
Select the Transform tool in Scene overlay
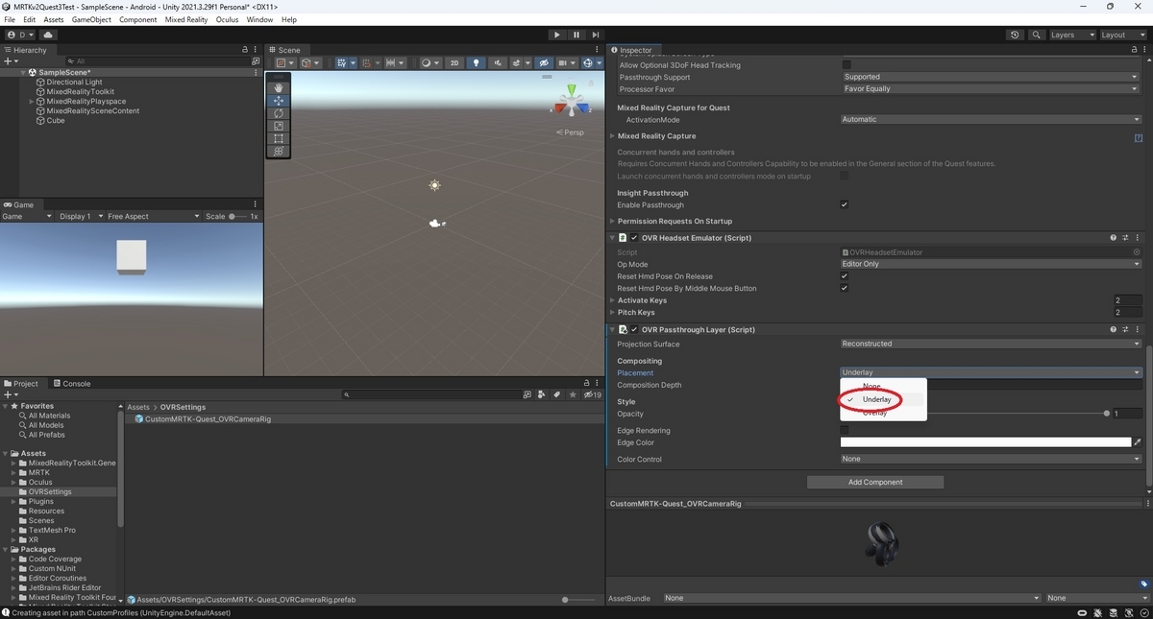click(279, 151)
